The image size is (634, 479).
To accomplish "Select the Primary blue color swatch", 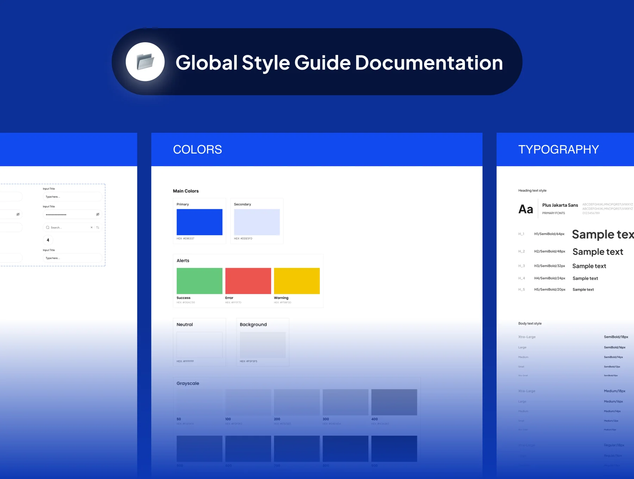I will click(x=199, y=222).
